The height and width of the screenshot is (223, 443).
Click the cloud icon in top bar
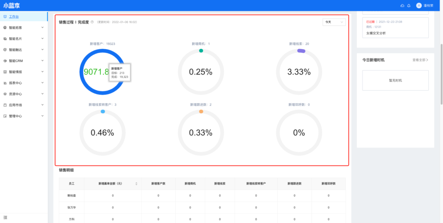(x=402, y=6)
